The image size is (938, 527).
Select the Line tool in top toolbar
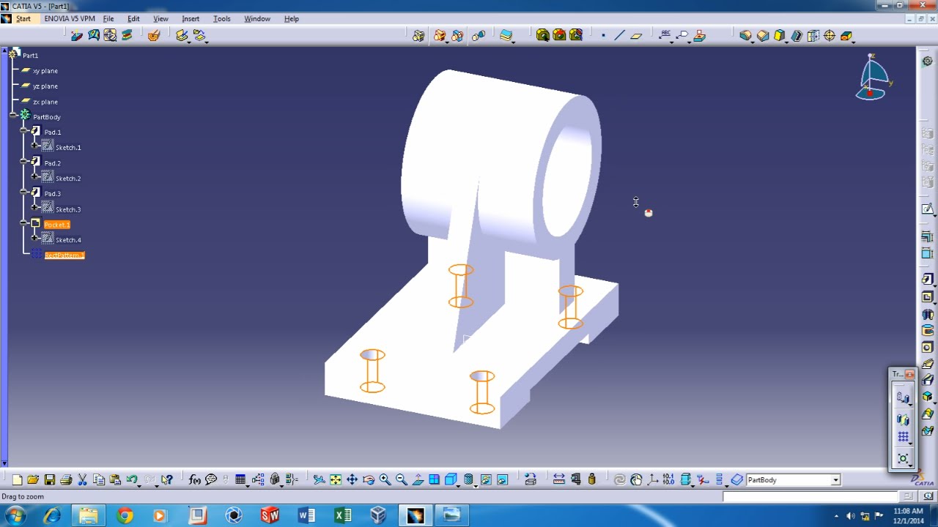click(619, 35)
